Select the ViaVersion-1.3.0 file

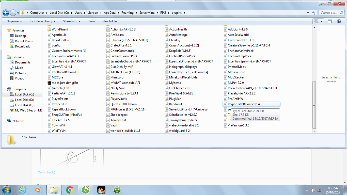point(236,125)
